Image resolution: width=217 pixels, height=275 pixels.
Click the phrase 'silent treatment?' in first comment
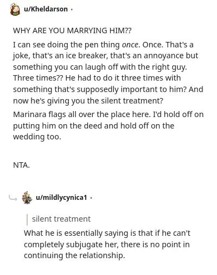pyautogui.click(x=132, y=101)
